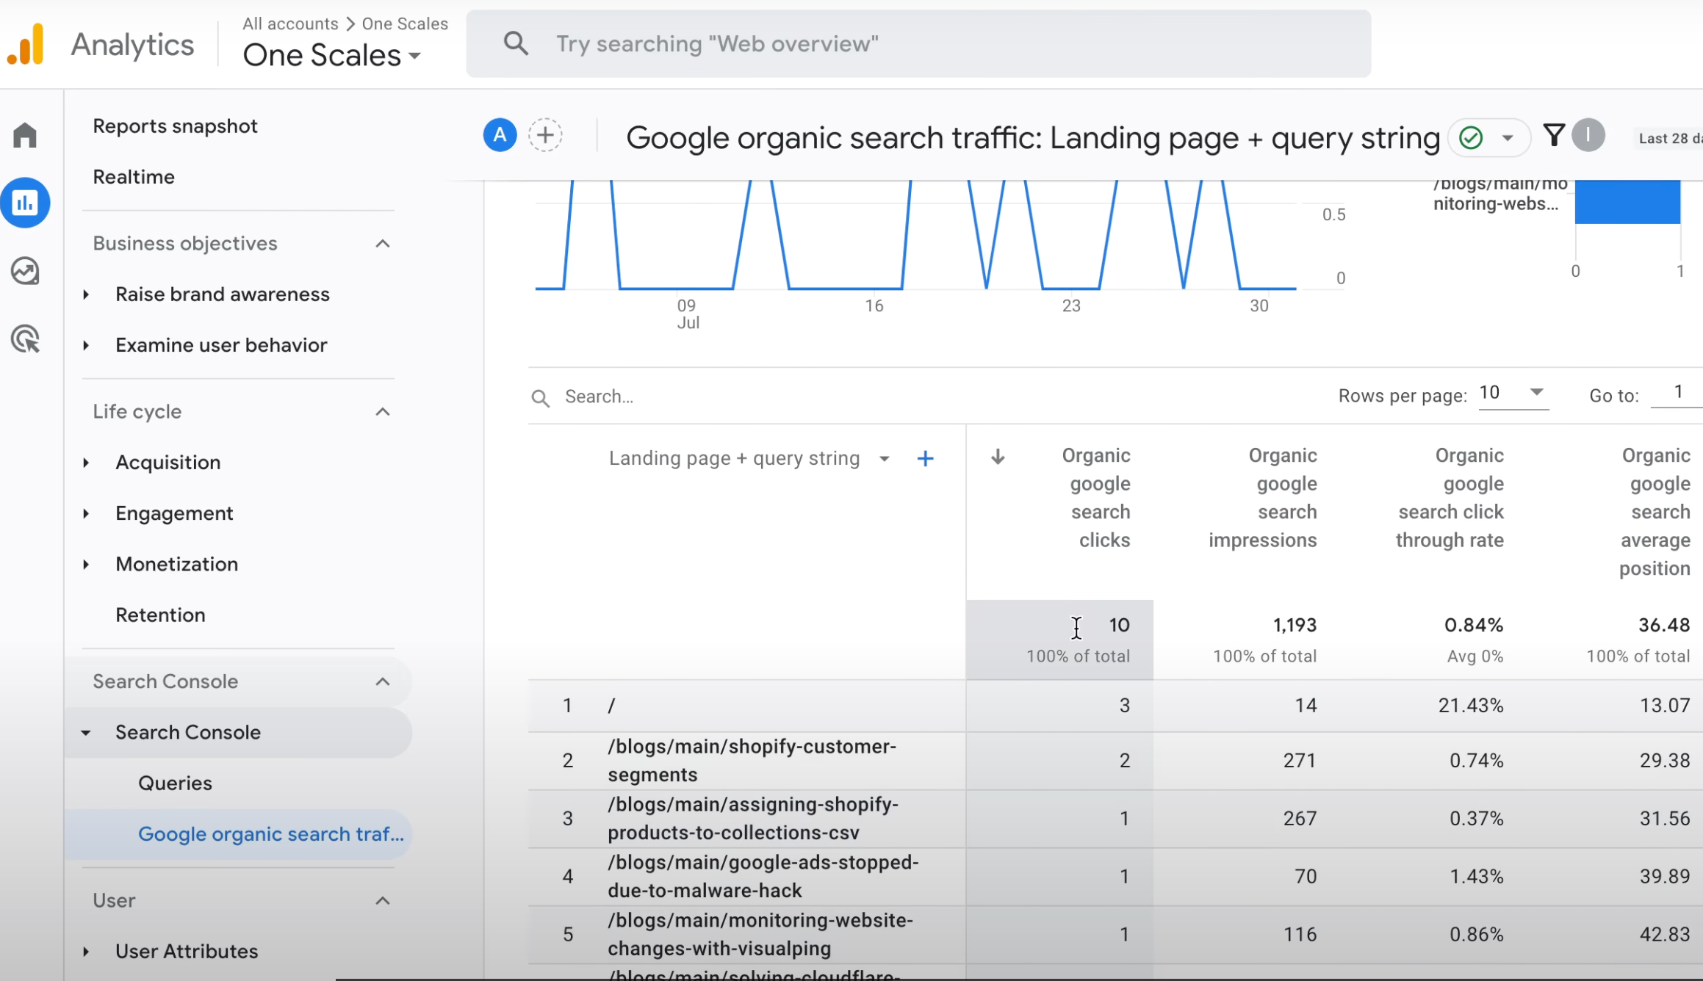The image size is (1703, 981).
Task: Select the Reports icon in the left rail
Action: pos(26,203)
